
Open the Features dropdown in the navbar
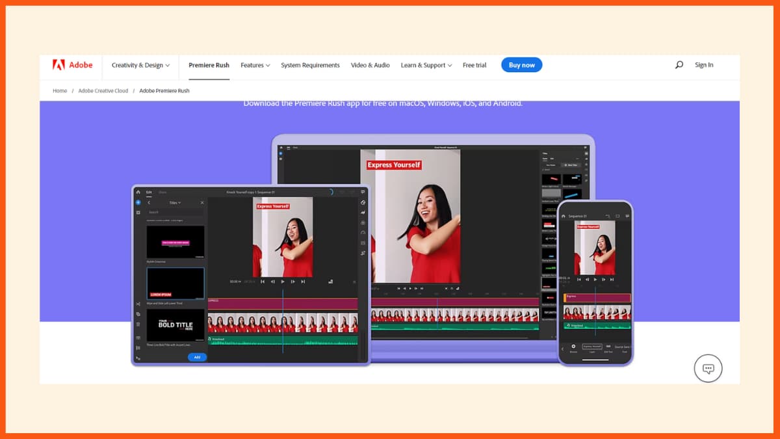(255, 65)
